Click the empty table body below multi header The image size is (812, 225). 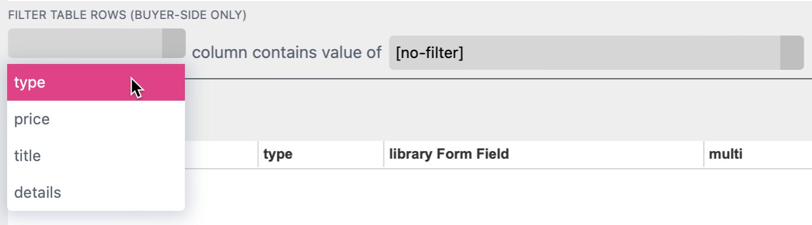757,197
